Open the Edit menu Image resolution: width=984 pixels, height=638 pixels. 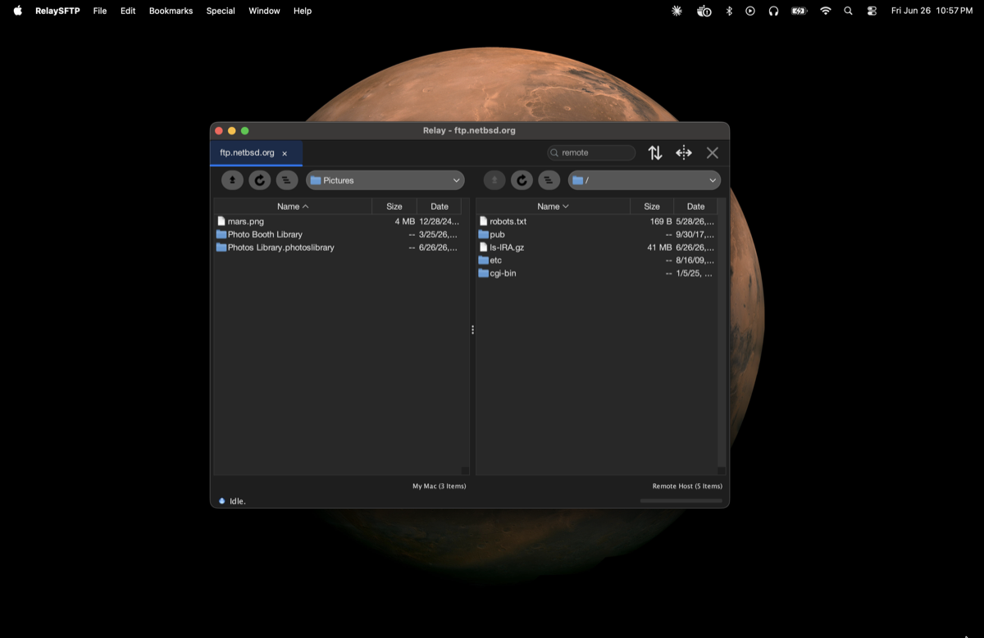click(128, 11)
